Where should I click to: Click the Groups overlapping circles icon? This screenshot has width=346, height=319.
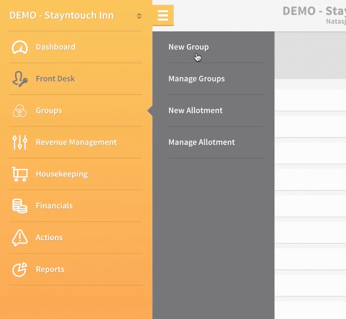point(20,110)
